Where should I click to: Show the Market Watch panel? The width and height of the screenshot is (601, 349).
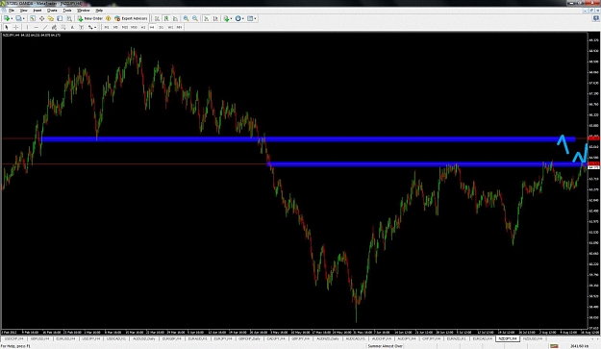[x=33, y=18]
